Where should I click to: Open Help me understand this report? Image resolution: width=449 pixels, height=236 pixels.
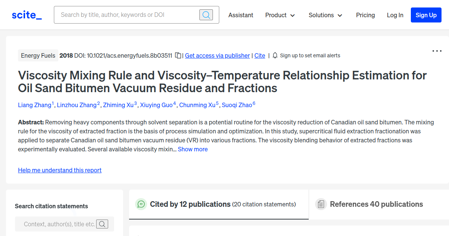(59, 170)
